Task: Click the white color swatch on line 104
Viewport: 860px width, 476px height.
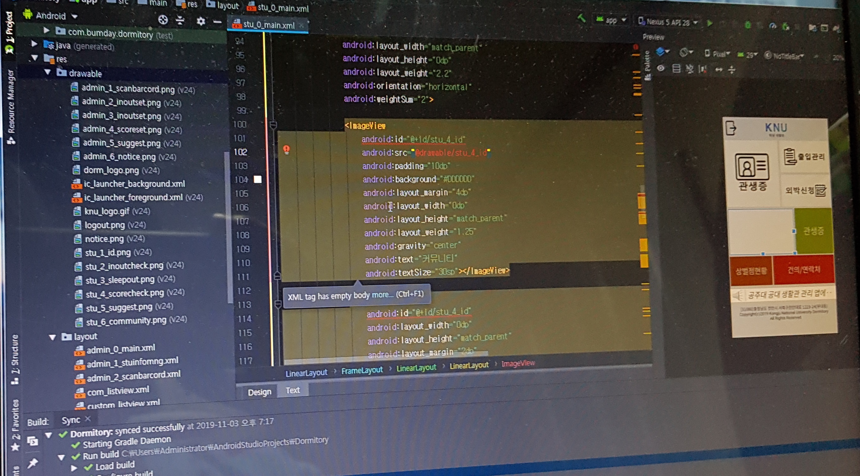Action: tap(257, 179)
